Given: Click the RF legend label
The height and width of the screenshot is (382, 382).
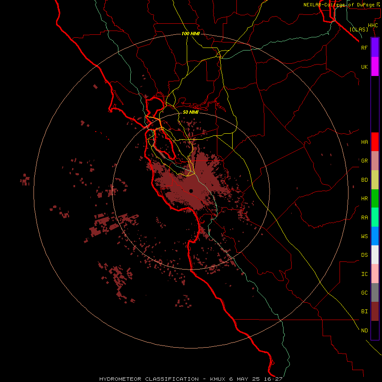Looking at the screenshot, I should coord(364,48).
